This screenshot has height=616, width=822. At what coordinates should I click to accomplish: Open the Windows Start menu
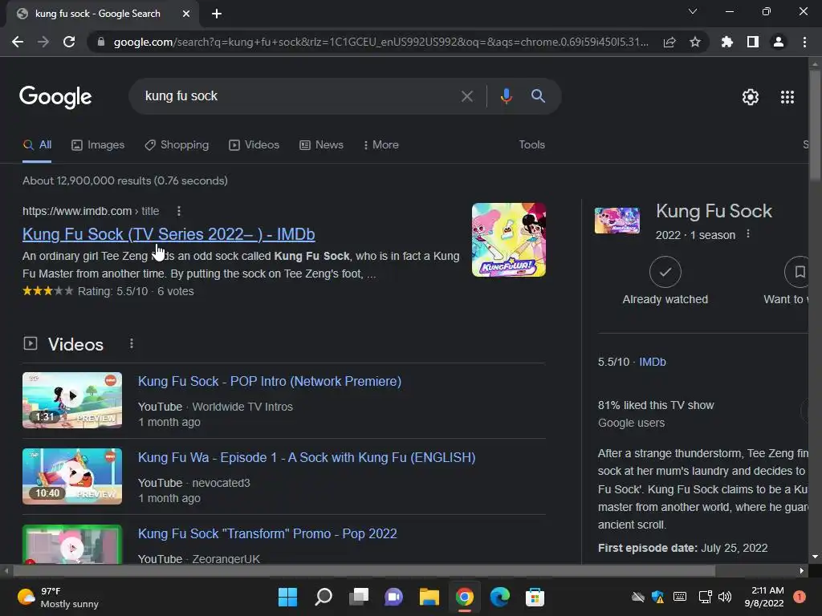(x=288, y=597)
